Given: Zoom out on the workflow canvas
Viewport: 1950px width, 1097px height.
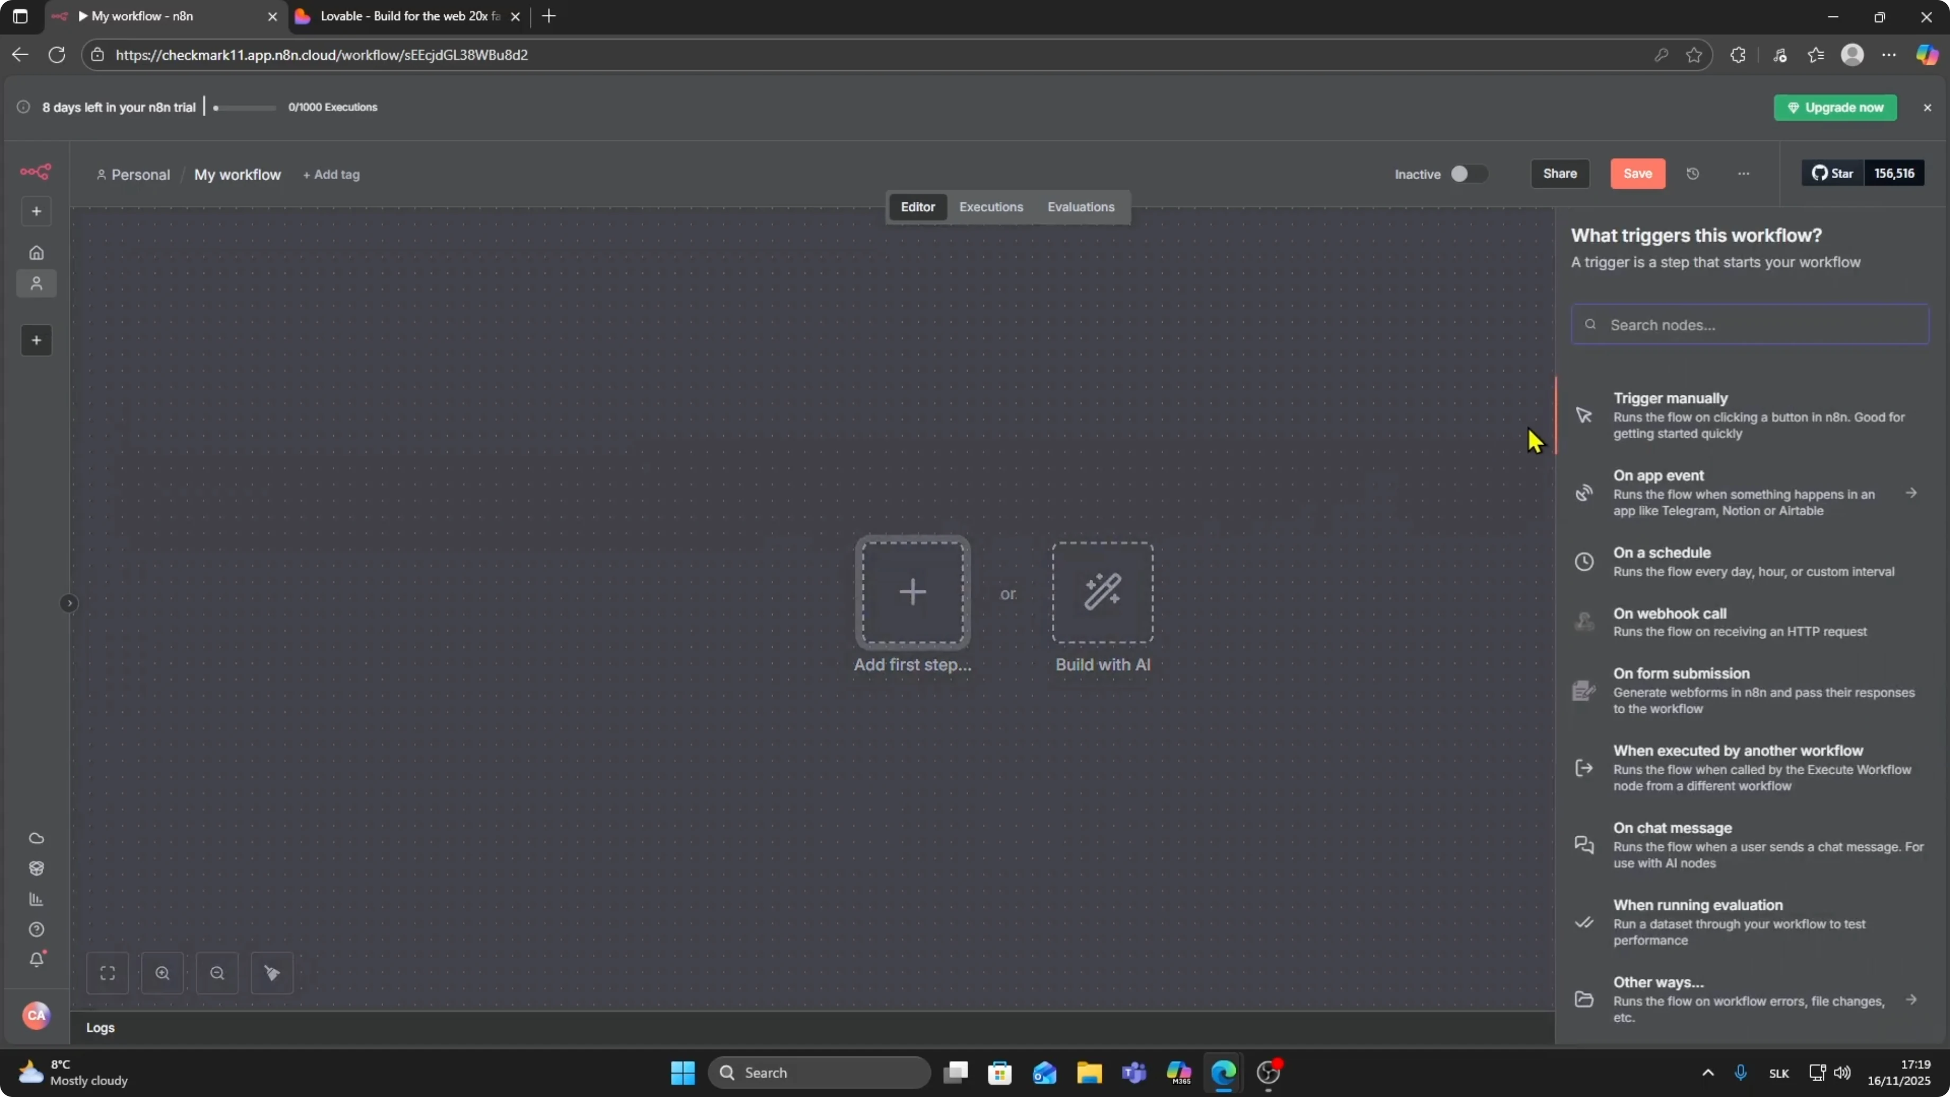Looking at the screenshot, I should point(217,973).
